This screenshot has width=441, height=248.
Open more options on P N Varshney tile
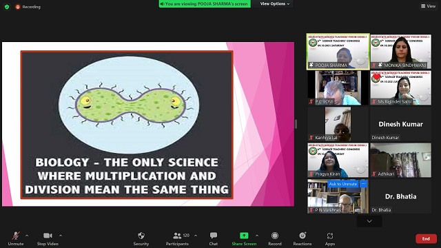(363, 184)
